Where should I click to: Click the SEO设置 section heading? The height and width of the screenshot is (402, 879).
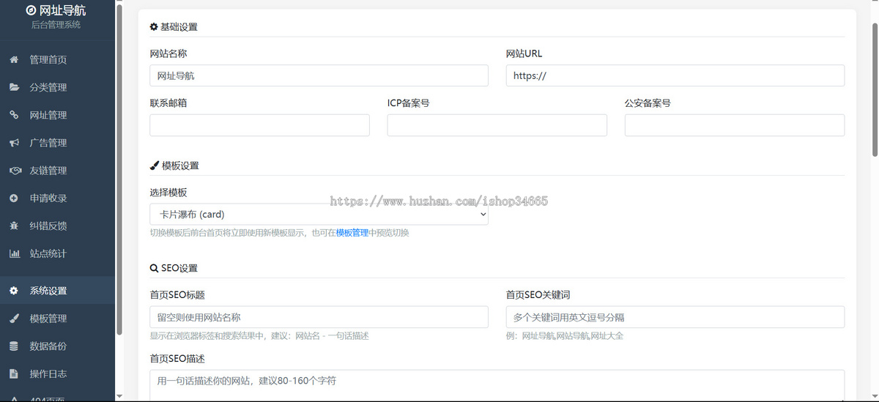pos(174,268)
